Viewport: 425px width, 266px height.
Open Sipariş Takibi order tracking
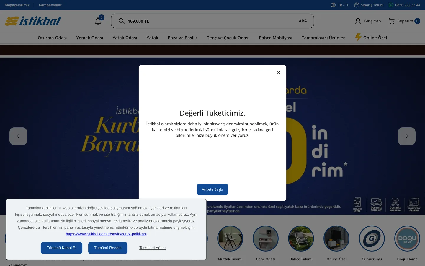(x=369, y=5)
